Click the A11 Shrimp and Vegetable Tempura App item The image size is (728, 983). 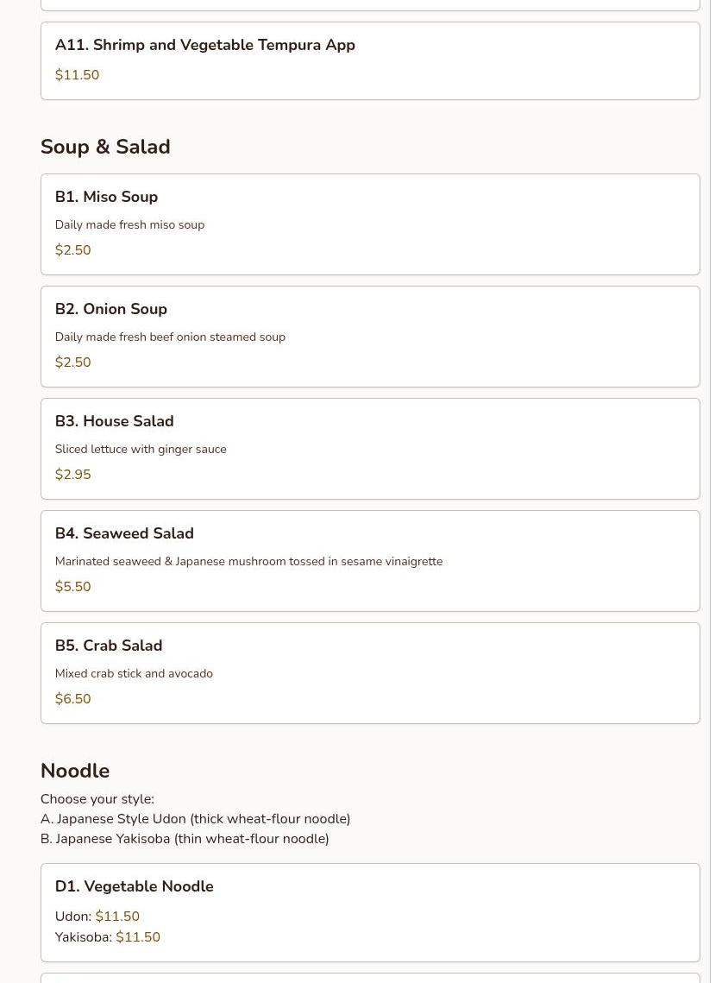click(x=205, y=45)
